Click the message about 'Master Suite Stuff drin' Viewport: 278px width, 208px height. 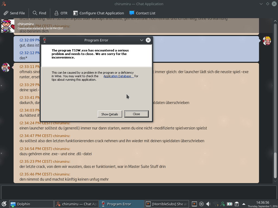(x=93, y=167)
